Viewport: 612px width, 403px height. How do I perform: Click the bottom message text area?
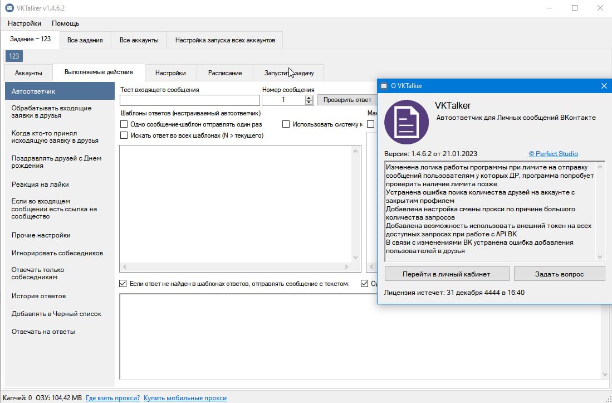(361, 336)
